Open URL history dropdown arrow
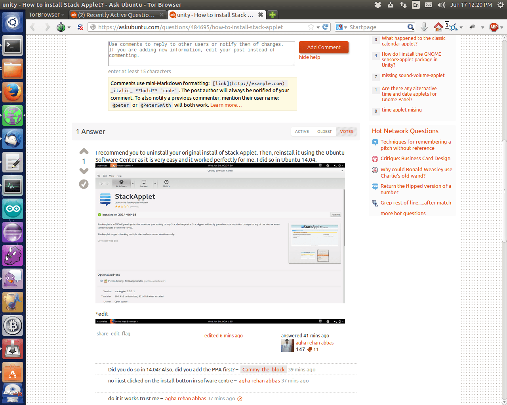 (x=318, y=27)
